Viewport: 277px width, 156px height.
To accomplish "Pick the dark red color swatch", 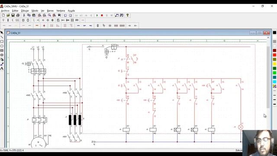I will [274, 51].
